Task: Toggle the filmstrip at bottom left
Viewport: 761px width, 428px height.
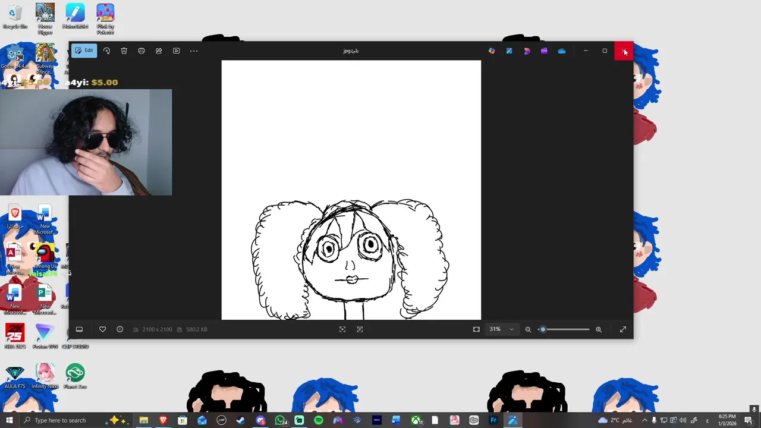Action: pyautogui.click(x=79, y=329)
